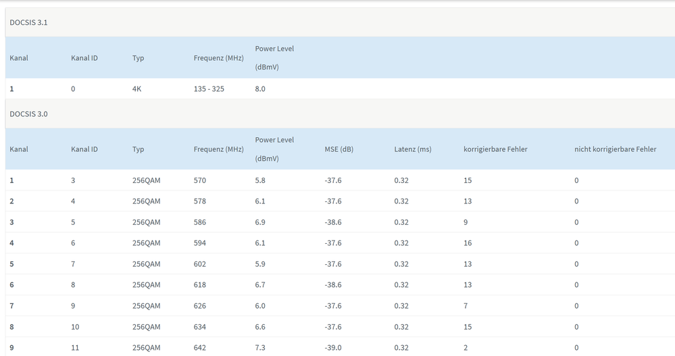Select the DOCSIS 3.0 section heading
This screenshot has width=675, height=356.
pyautogui.click(x=28, y=114)
